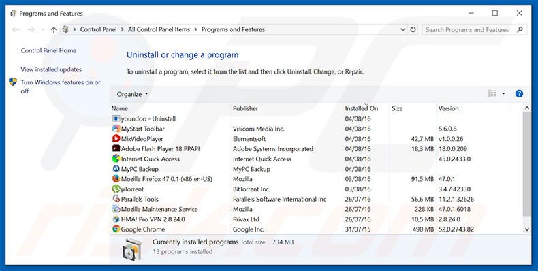Click the MyStart Toolbar icon
This screenshot has height=271, width=538.
point(116,129)
